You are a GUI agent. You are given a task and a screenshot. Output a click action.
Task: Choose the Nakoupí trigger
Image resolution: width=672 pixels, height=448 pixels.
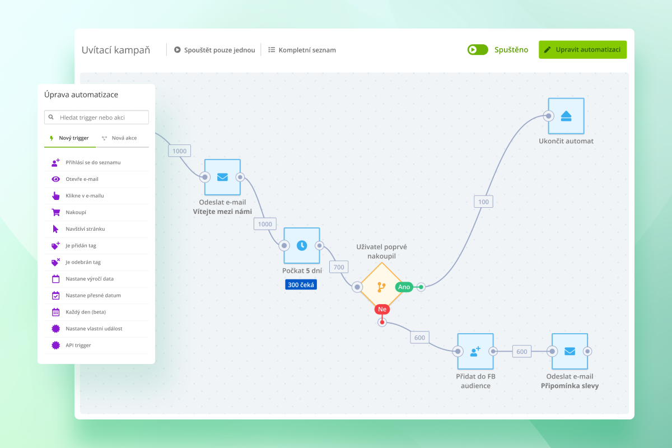tap(96, 212)
